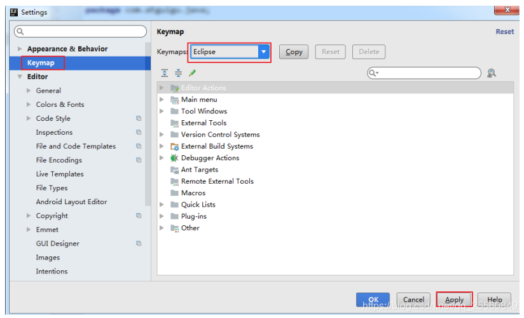Expand the Code Style node

[x=29, y=118]
